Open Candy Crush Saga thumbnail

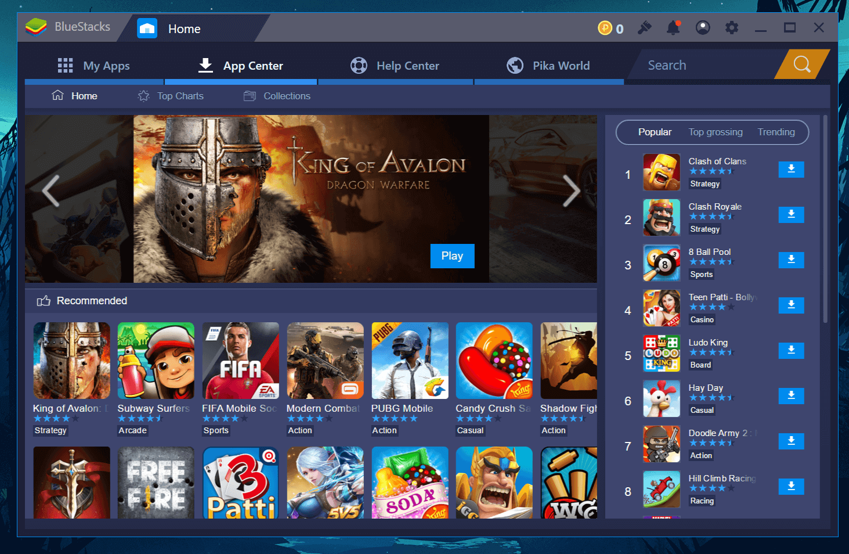tap(494, 361)
